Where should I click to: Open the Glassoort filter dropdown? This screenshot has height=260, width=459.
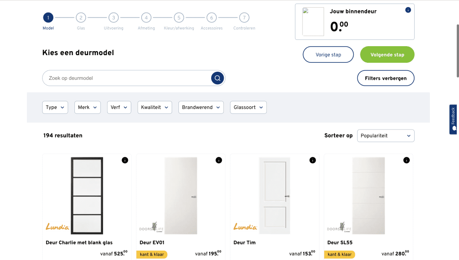pyautogui.click(x=248, y=108)
